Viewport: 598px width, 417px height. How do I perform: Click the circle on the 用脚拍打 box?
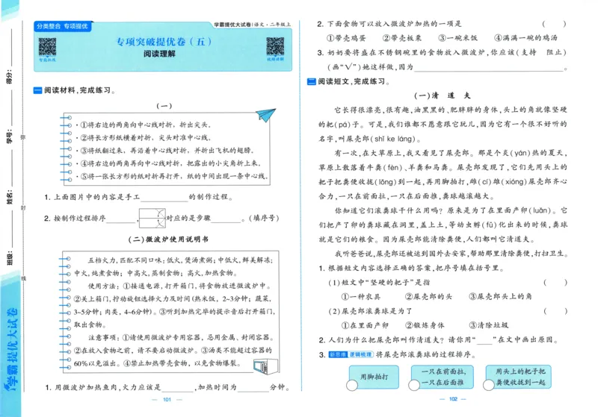[x=352, y=386]
